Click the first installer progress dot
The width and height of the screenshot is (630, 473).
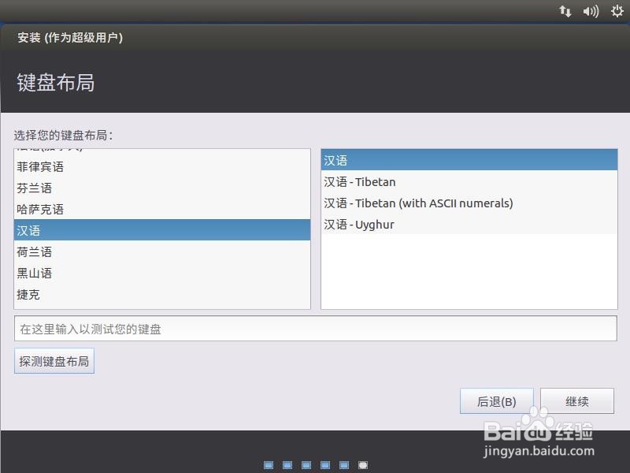click(269, 464)
